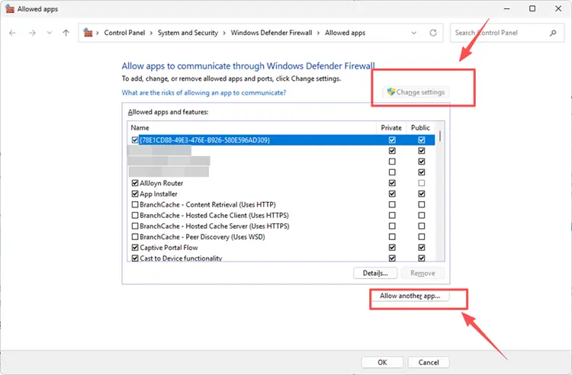This screenshot has height=375, width=572.
Task: Confirm with the OK button
Action: point(382,362)
